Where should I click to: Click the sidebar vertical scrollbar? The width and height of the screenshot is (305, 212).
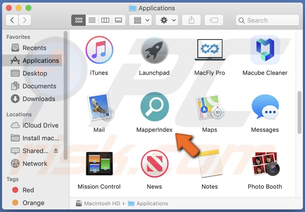pyautogui.click(x=66, y=96)
